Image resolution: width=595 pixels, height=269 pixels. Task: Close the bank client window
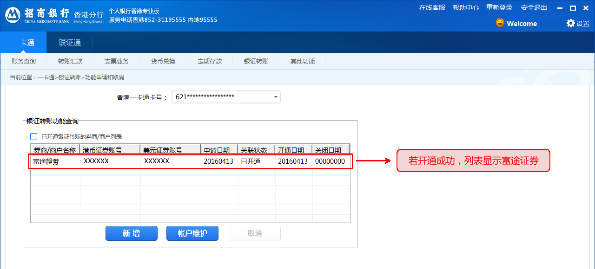[x=585, y=8]
